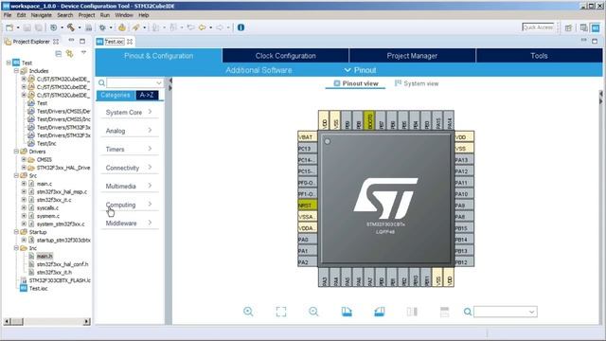606x341 pixels.
Task: Expand the Timers category
Action: (129, 150)
